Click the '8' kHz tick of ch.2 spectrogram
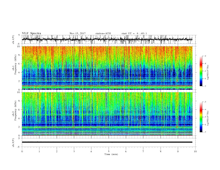The width and height of the screenshot is (220, 170). tap(19, 101)
